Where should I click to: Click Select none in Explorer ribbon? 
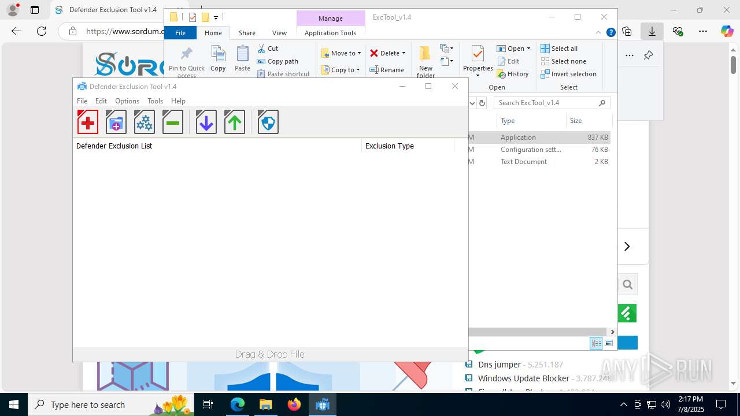pos(564,61)
